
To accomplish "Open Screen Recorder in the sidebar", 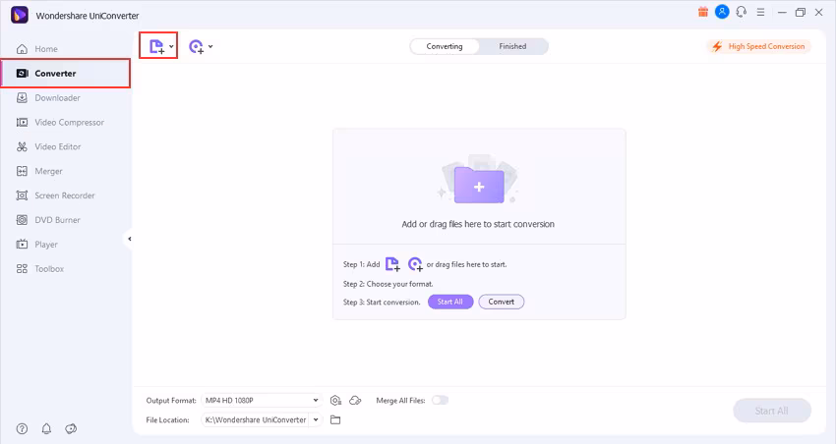I will click(x=65, y=195).
